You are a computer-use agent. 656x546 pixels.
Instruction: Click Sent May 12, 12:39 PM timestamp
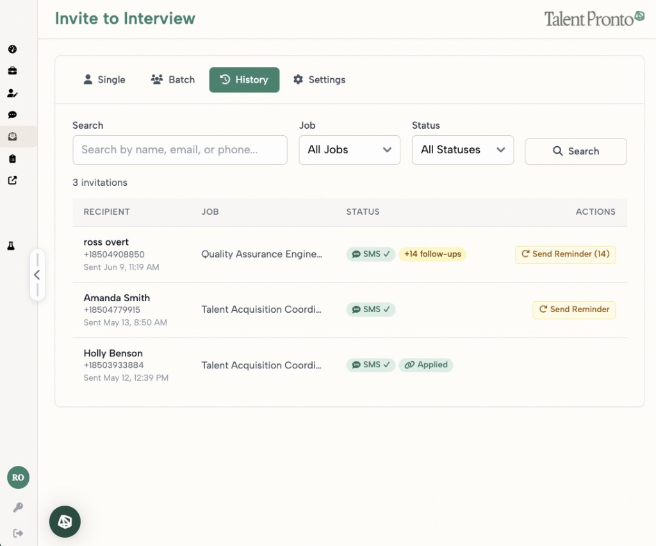(126, 378)
